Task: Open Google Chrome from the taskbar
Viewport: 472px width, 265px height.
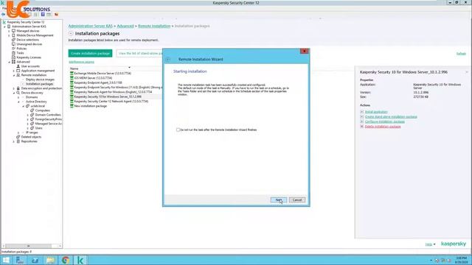Action: [66, 260]
